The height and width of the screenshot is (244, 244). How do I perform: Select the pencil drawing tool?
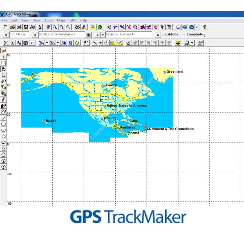3,100
